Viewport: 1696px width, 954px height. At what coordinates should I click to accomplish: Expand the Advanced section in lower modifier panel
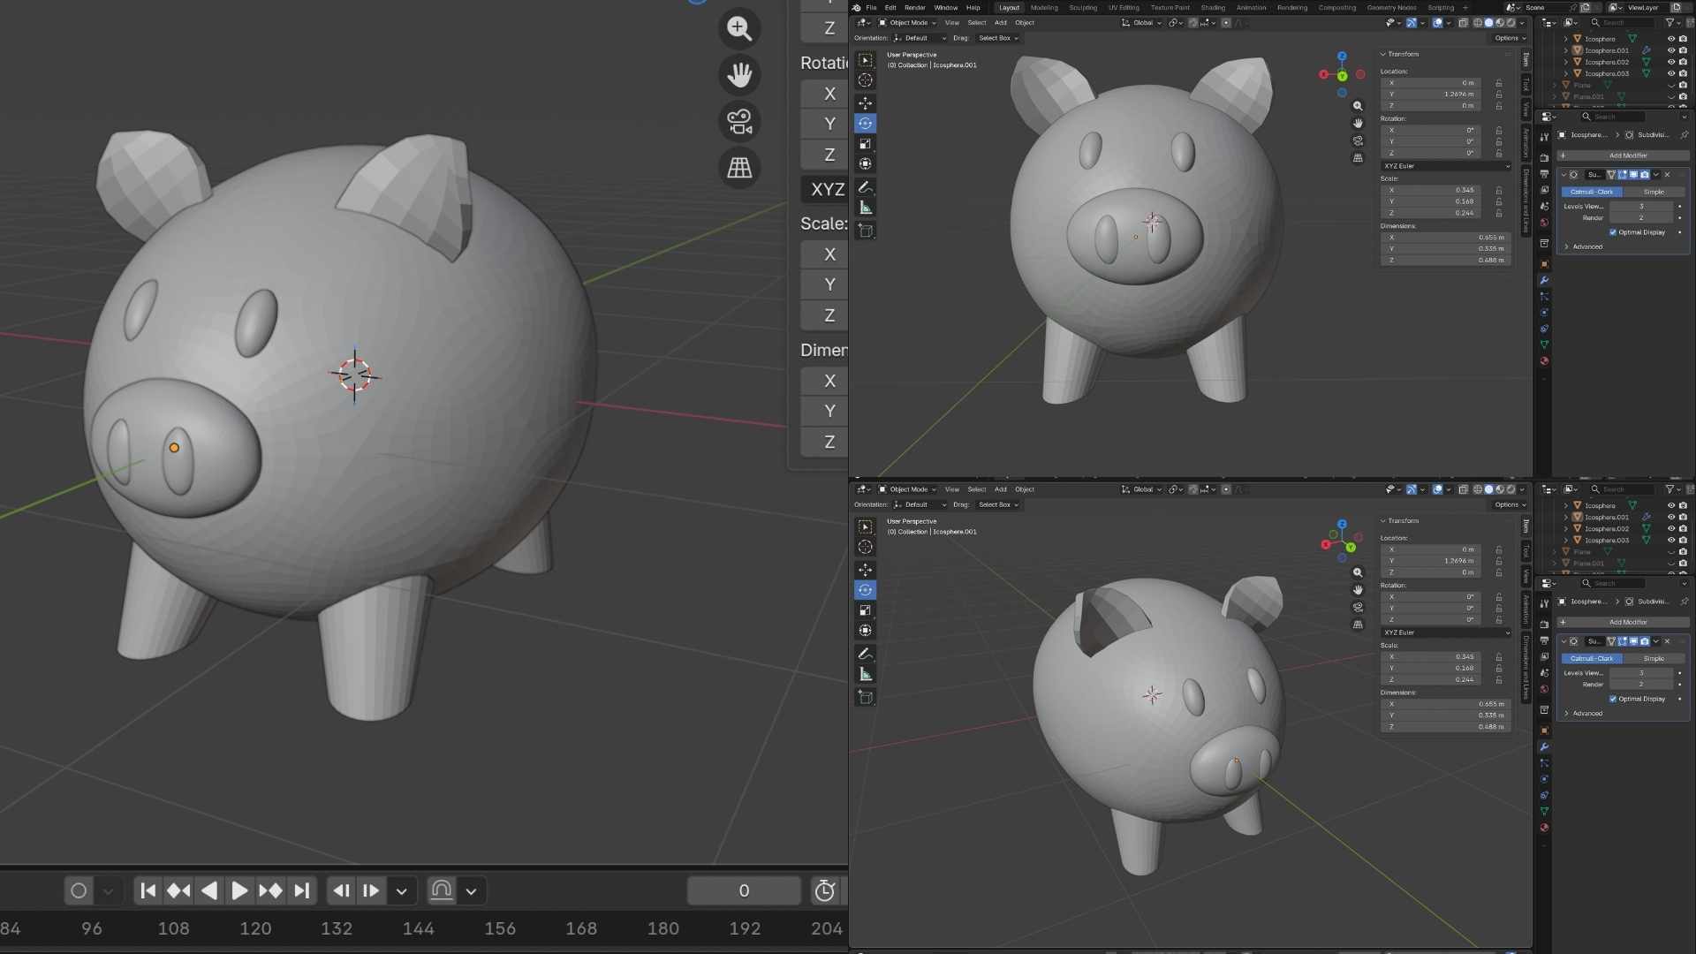point(1586,714)
